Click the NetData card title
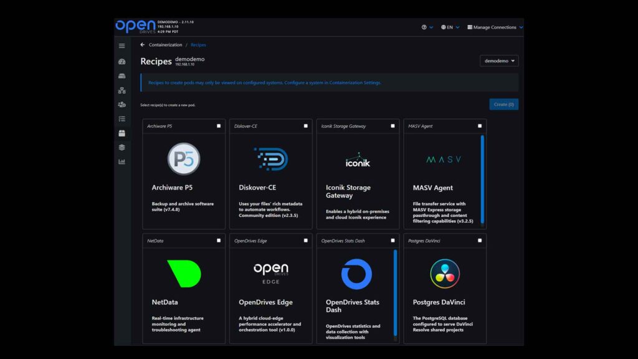Image resolution: width=638 pixels, height=359 pixels. tap(164, 302)
